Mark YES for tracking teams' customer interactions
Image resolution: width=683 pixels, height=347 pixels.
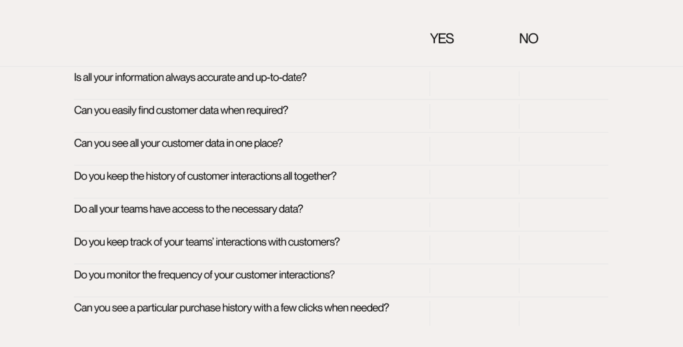tap(474, 248)
